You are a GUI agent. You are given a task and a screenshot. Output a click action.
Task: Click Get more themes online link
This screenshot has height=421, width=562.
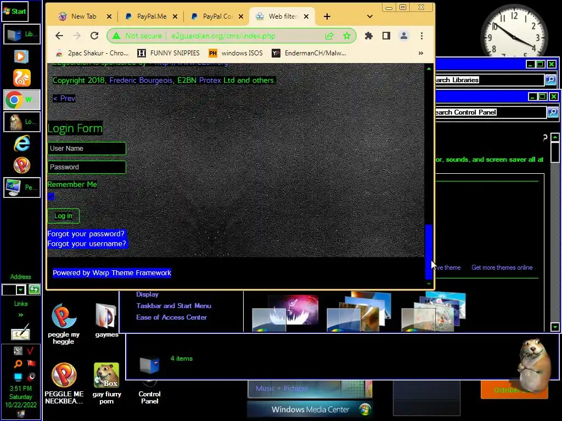coord(502,268)
